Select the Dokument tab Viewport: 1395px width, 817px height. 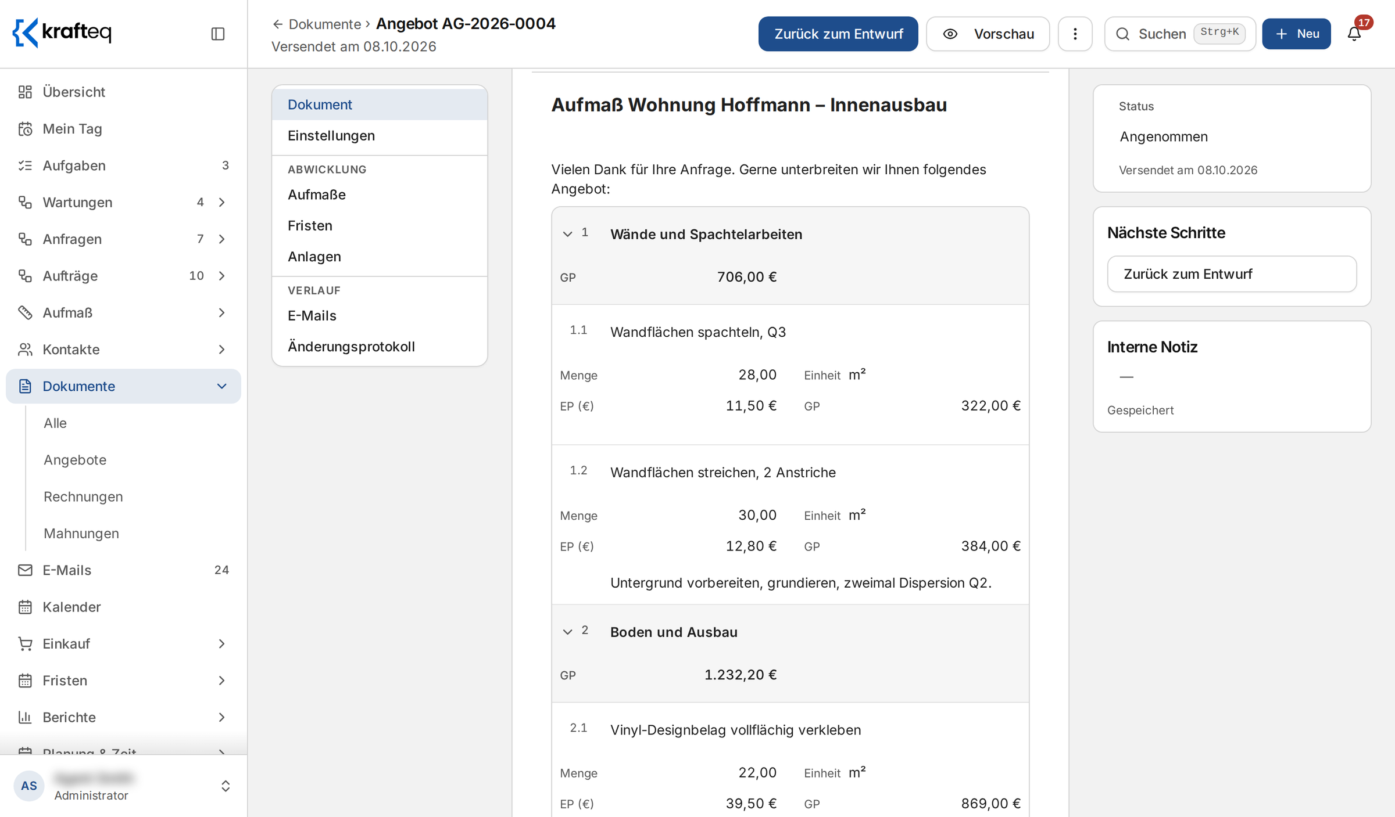380,105
